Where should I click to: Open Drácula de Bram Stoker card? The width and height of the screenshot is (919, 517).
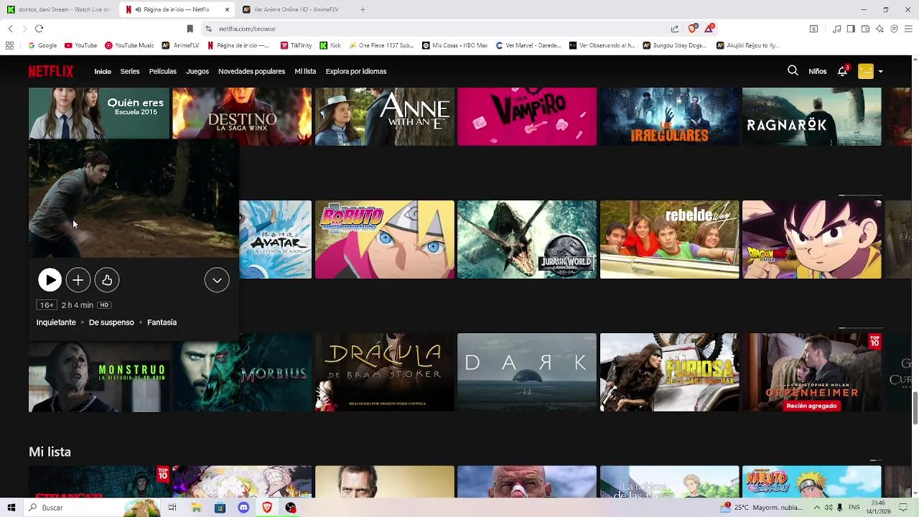[x=385, y=372]
